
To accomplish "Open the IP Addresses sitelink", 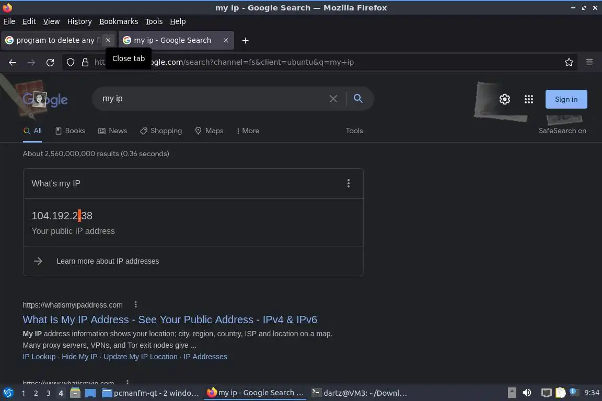I will 205,357.
